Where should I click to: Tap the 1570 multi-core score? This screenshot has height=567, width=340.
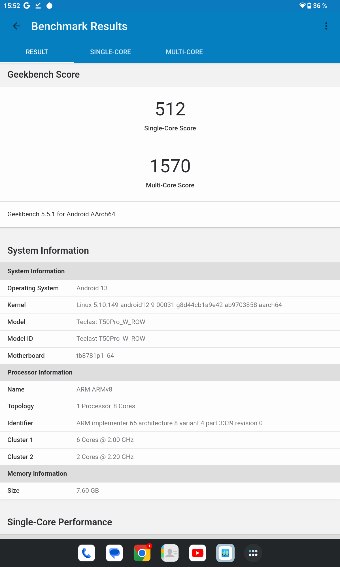(x=170, y=166)
